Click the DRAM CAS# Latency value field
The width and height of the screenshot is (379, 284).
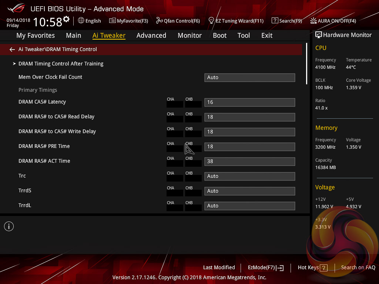tap(250, 102)
